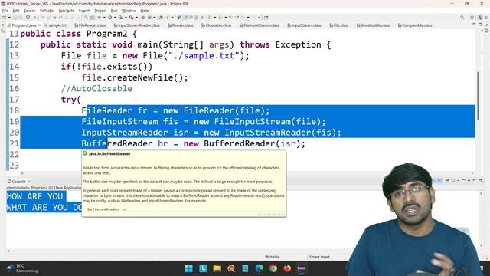490x276 pixels.
Task: Switch to the FileReader.class tab
Action: coord(90,25)
